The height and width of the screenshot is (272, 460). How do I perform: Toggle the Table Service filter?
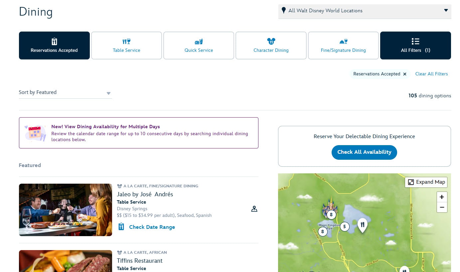pos(126,45)
